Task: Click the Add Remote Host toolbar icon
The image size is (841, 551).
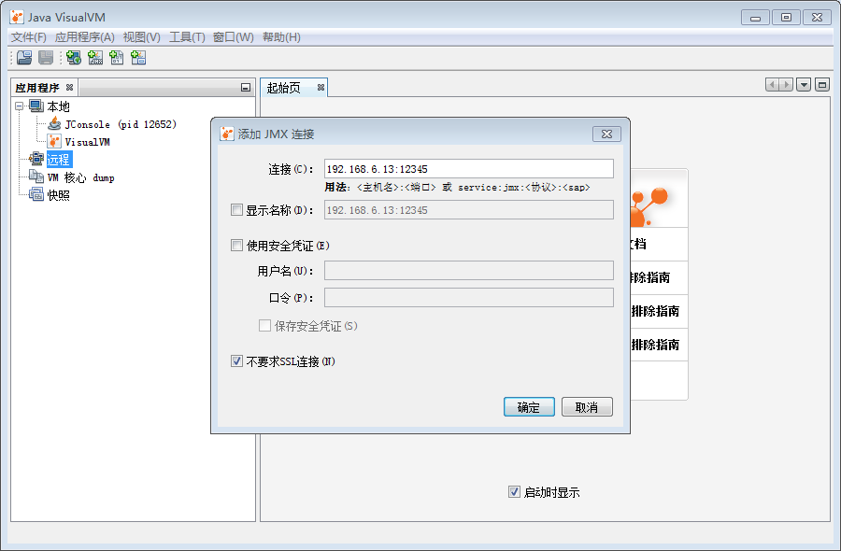Action: 74,58
